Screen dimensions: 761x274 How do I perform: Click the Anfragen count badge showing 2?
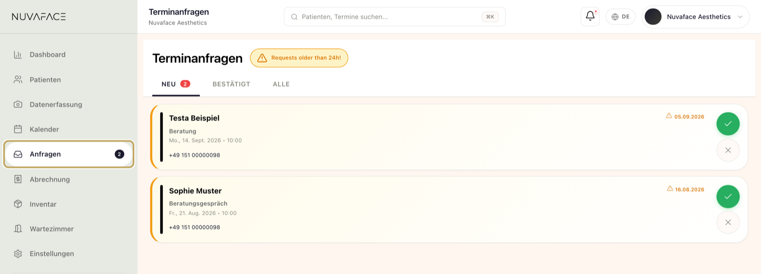point(119,154)
